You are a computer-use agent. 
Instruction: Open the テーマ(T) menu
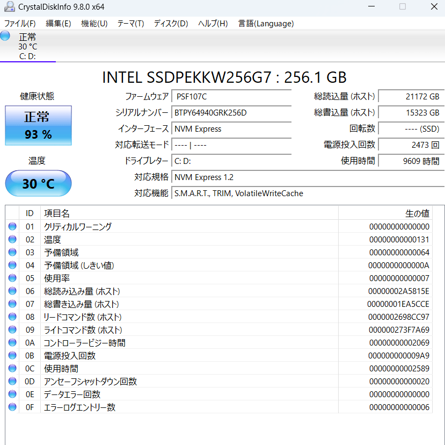[x=130, y=24]
